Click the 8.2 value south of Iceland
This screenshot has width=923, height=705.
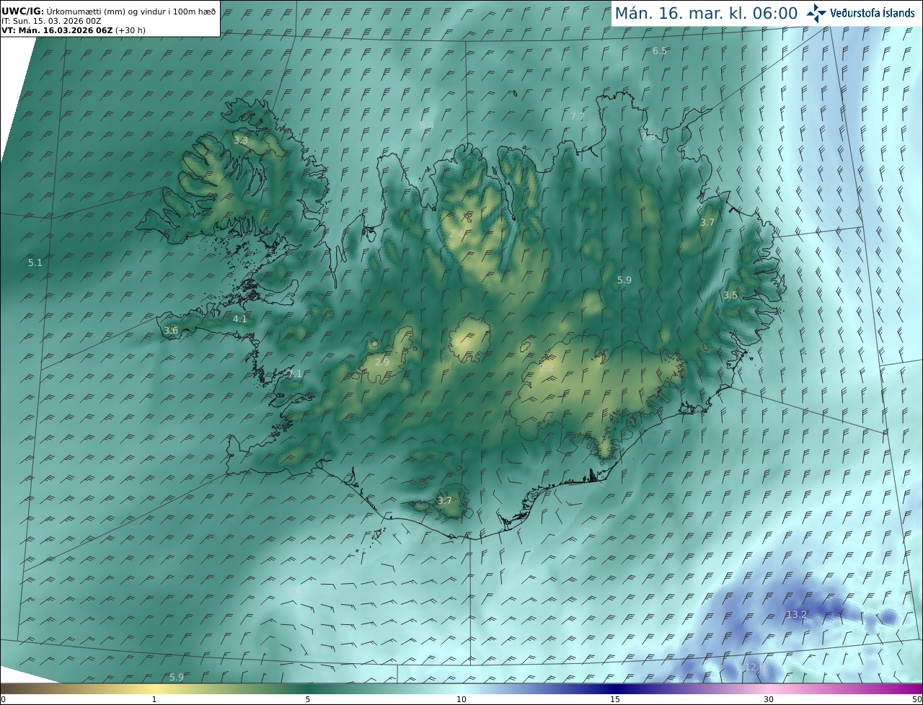298,592
